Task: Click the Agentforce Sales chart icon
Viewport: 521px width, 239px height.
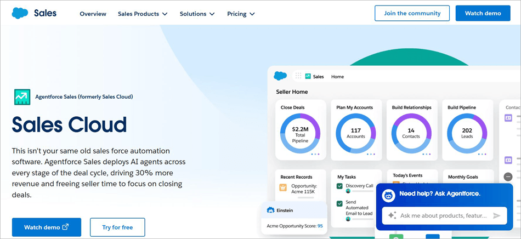Action: click(x=22, y=97)
